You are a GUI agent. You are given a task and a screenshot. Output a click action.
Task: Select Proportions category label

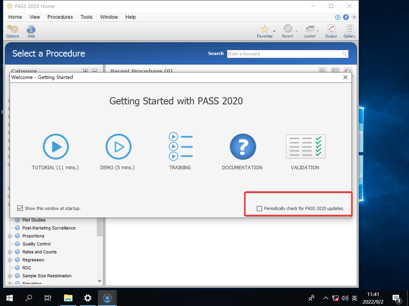tap(34, 236)
